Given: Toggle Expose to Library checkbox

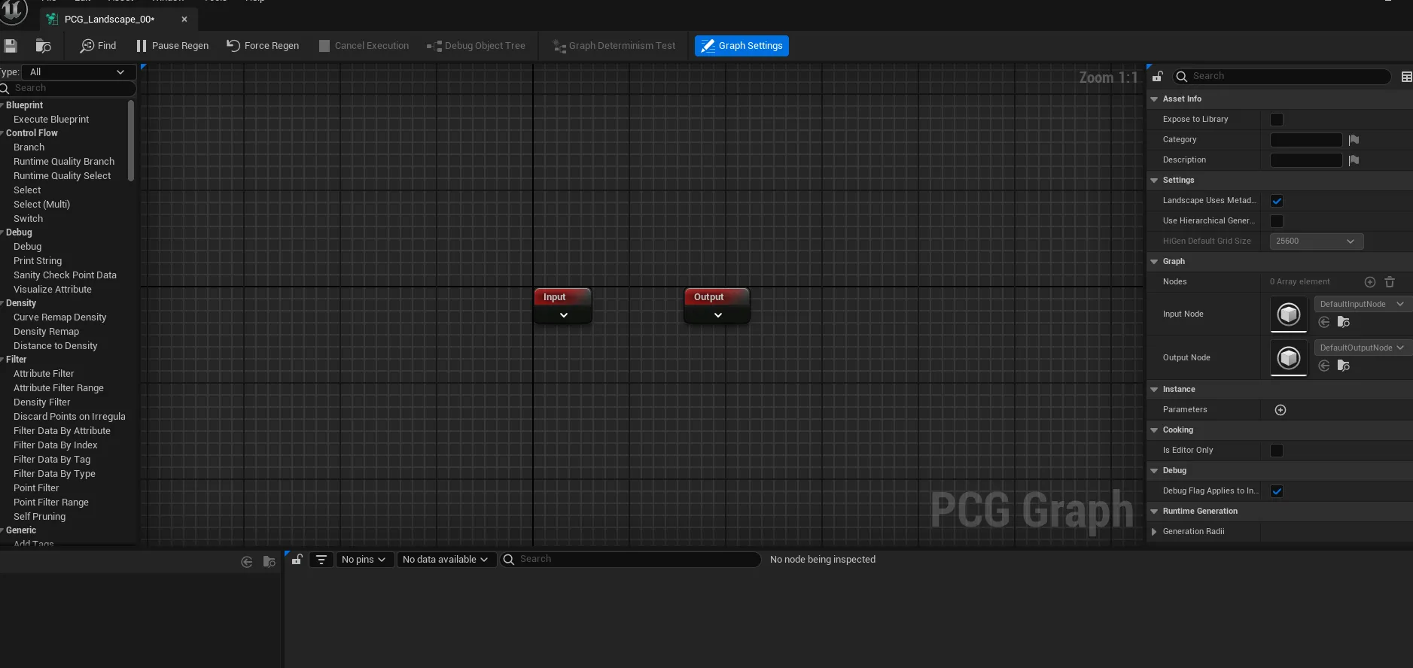Looking at the screenshot, I should [x=1277, y=120].
